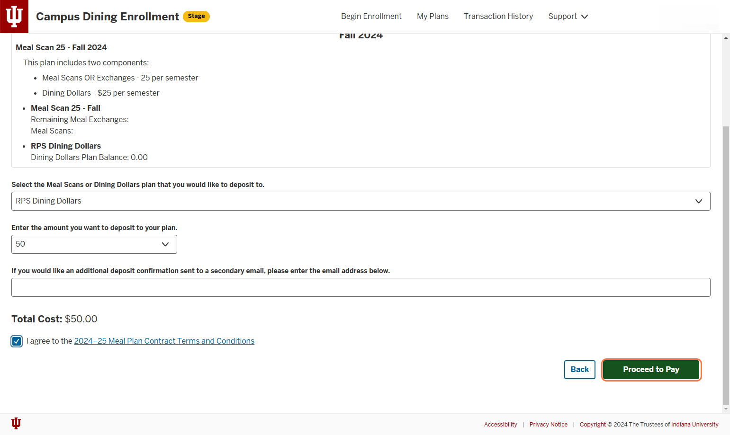Viewport: 730px width, 435px height.
Task: Click the IU trident icon in footer
Action: coord(16,423)
